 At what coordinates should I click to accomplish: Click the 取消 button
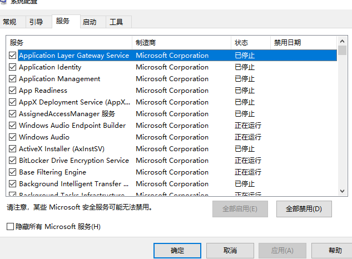230,251
